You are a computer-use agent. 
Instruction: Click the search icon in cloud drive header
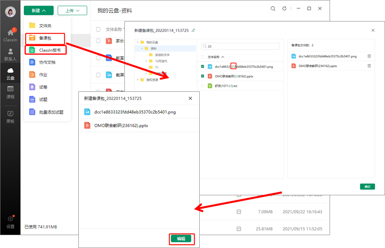click(x=273, y=9)
